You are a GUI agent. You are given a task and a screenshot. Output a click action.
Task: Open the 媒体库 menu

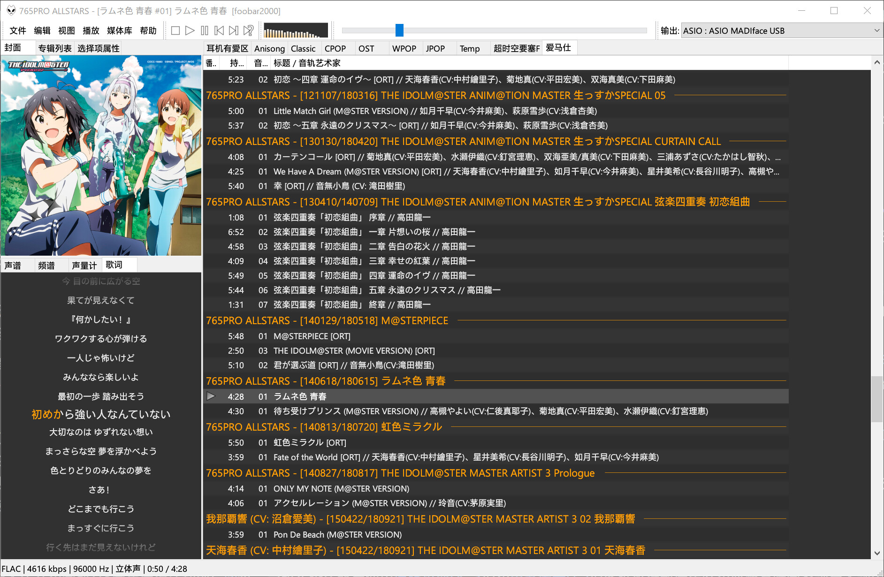(x=120, y=30)
